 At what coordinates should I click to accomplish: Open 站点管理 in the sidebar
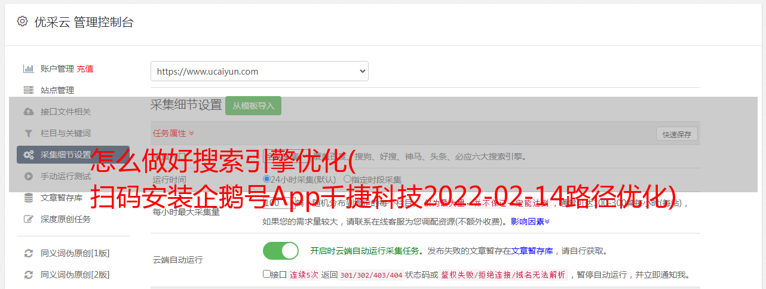pos(57,90)
